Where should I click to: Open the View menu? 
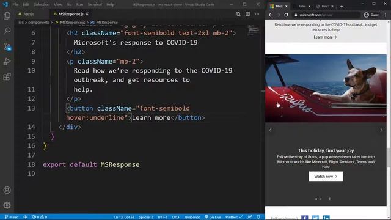coord(58,4)
